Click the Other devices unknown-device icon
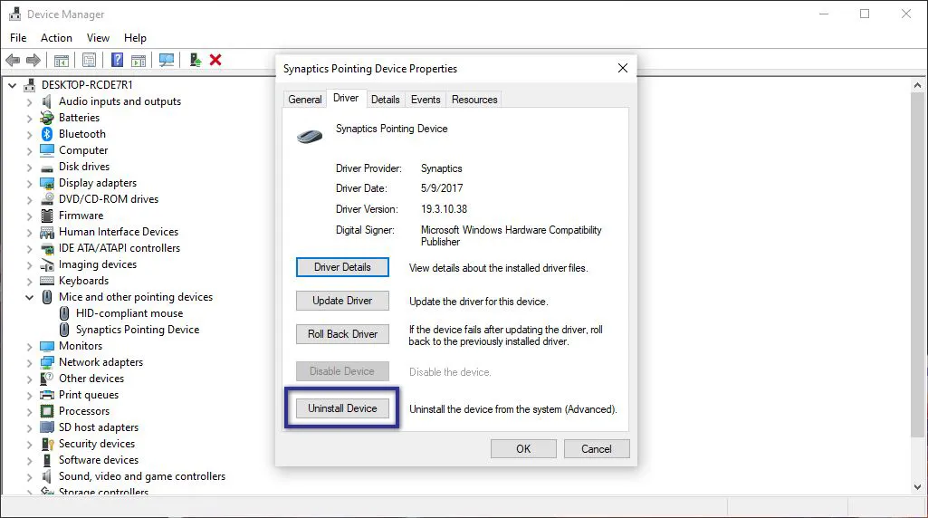Screen dimensions: 928x518 [x=47, y=379]
